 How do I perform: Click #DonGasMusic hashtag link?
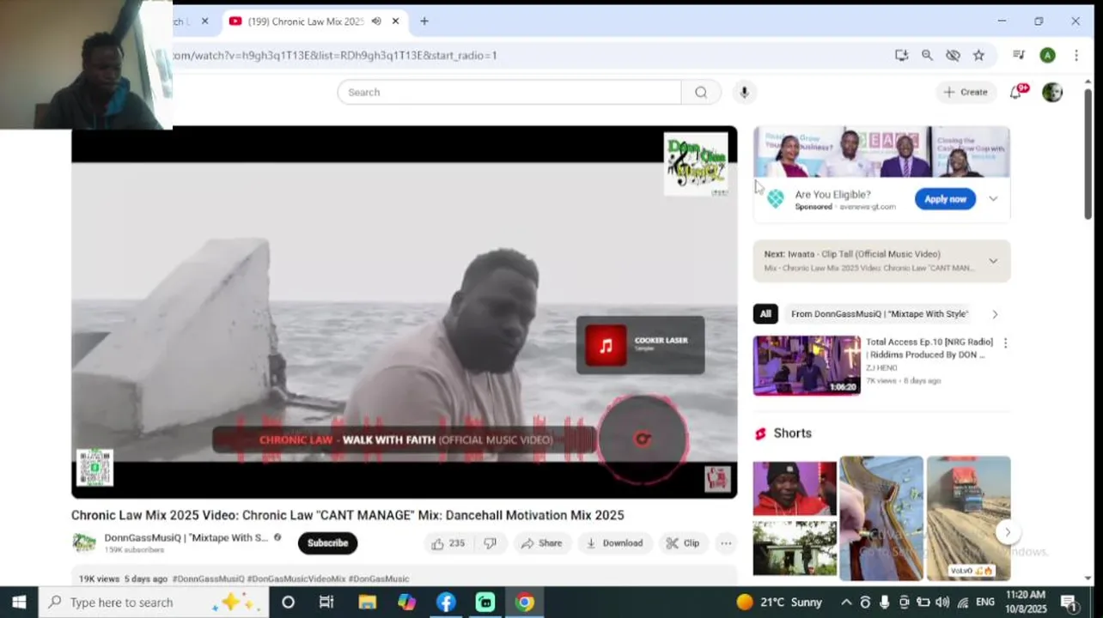pos(379,579)
